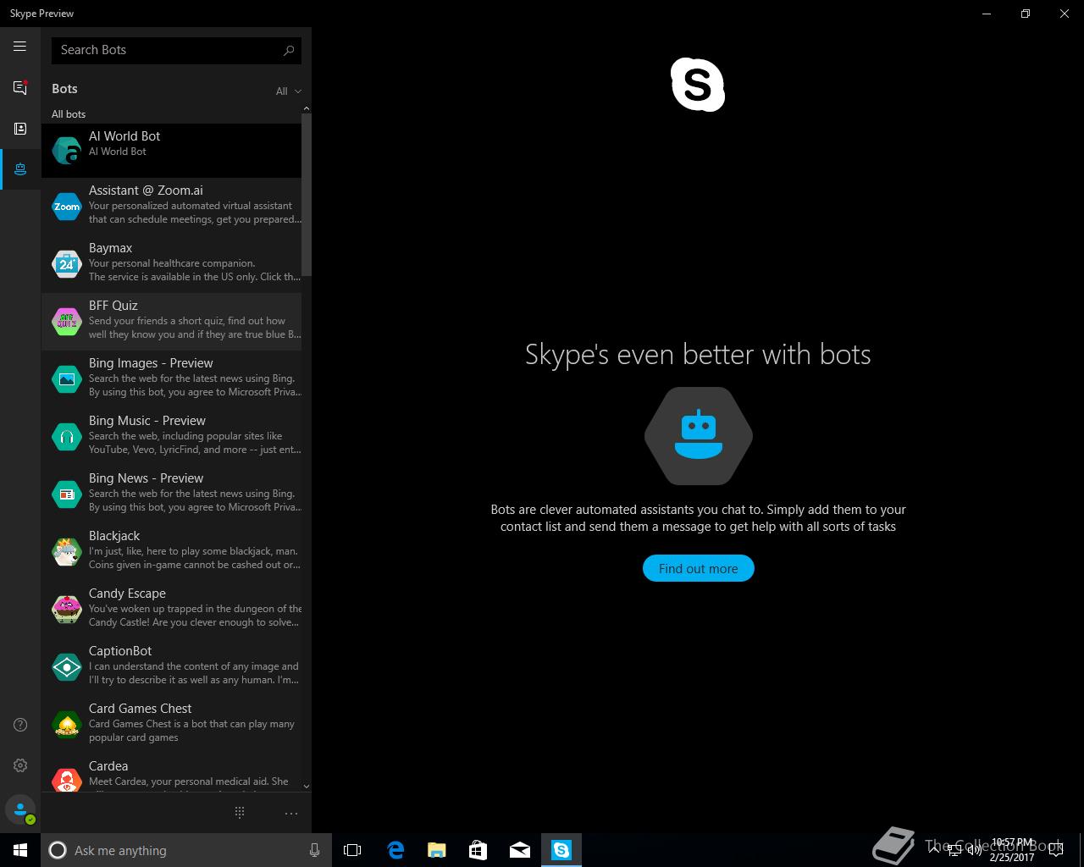Click Cortana microphone icon
Screen dimensions: 1084x867
[x=314, y=850]
